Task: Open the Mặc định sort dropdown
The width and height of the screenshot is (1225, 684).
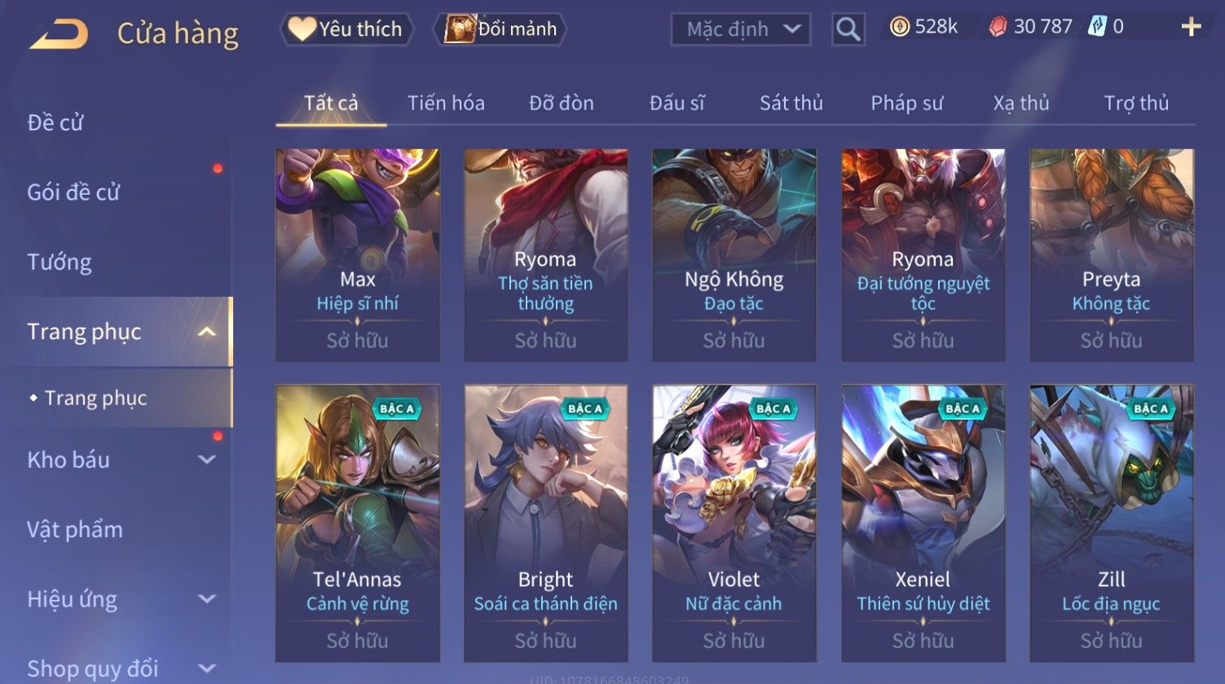Action: point(741,29)
